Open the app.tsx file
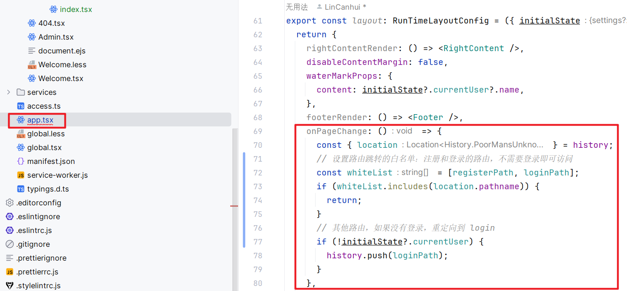 40,120
